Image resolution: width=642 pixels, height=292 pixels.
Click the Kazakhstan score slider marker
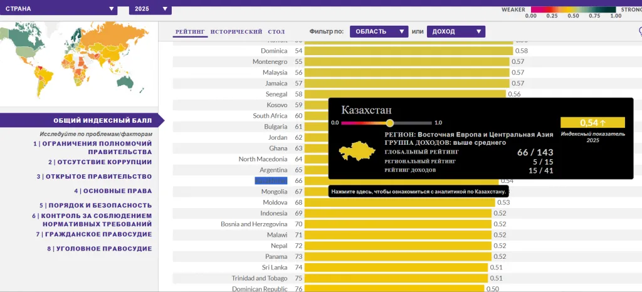390,123
